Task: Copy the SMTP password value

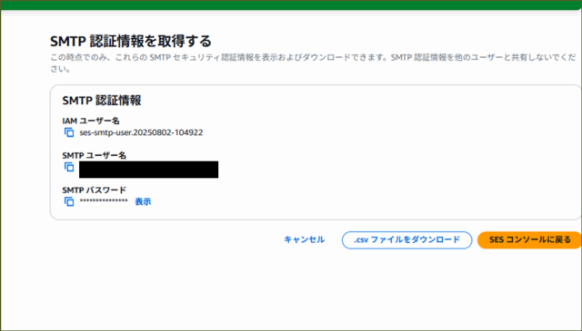Action: click(x=69, y=201)
